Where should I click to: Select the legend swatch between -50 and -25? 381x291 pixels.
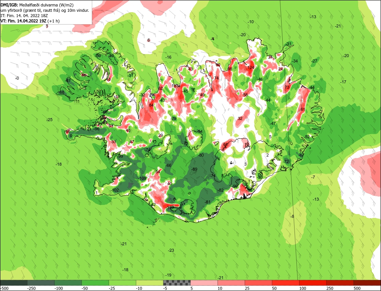coord(95,283)
